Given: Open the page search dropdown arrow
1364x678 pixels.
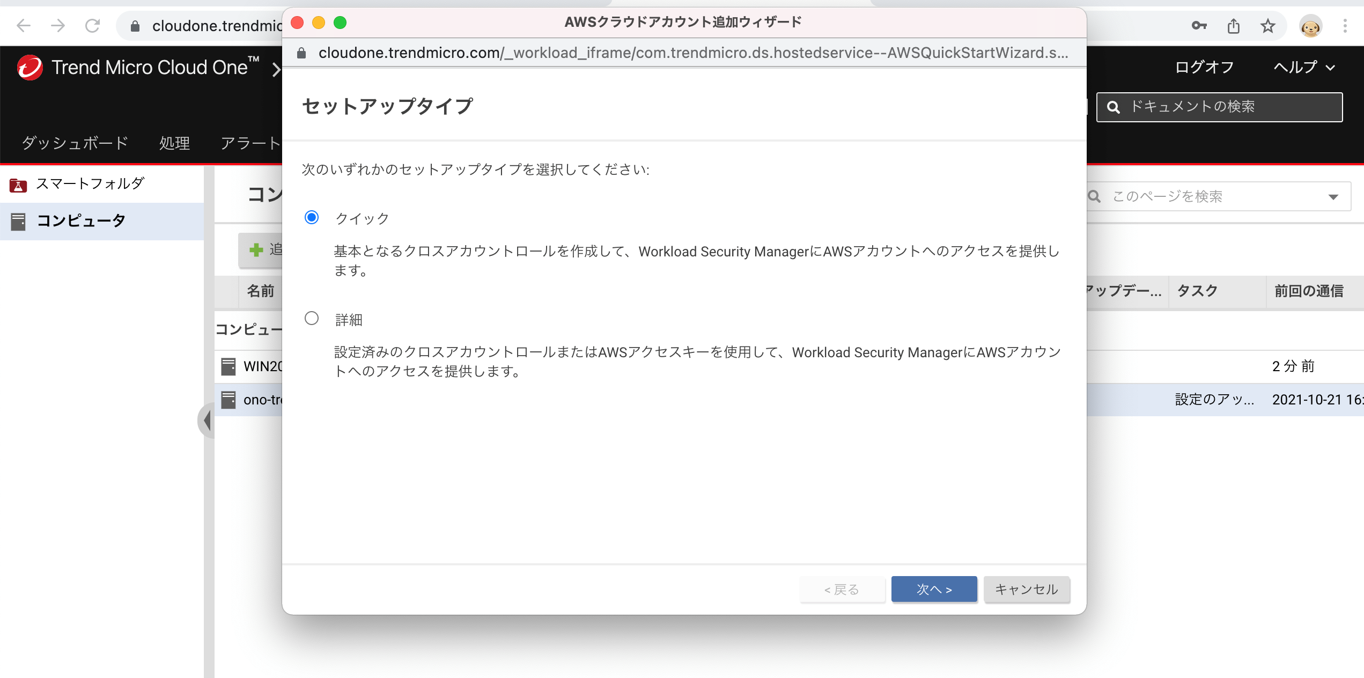Looking at the screenshot, I should pos(1333,197).
